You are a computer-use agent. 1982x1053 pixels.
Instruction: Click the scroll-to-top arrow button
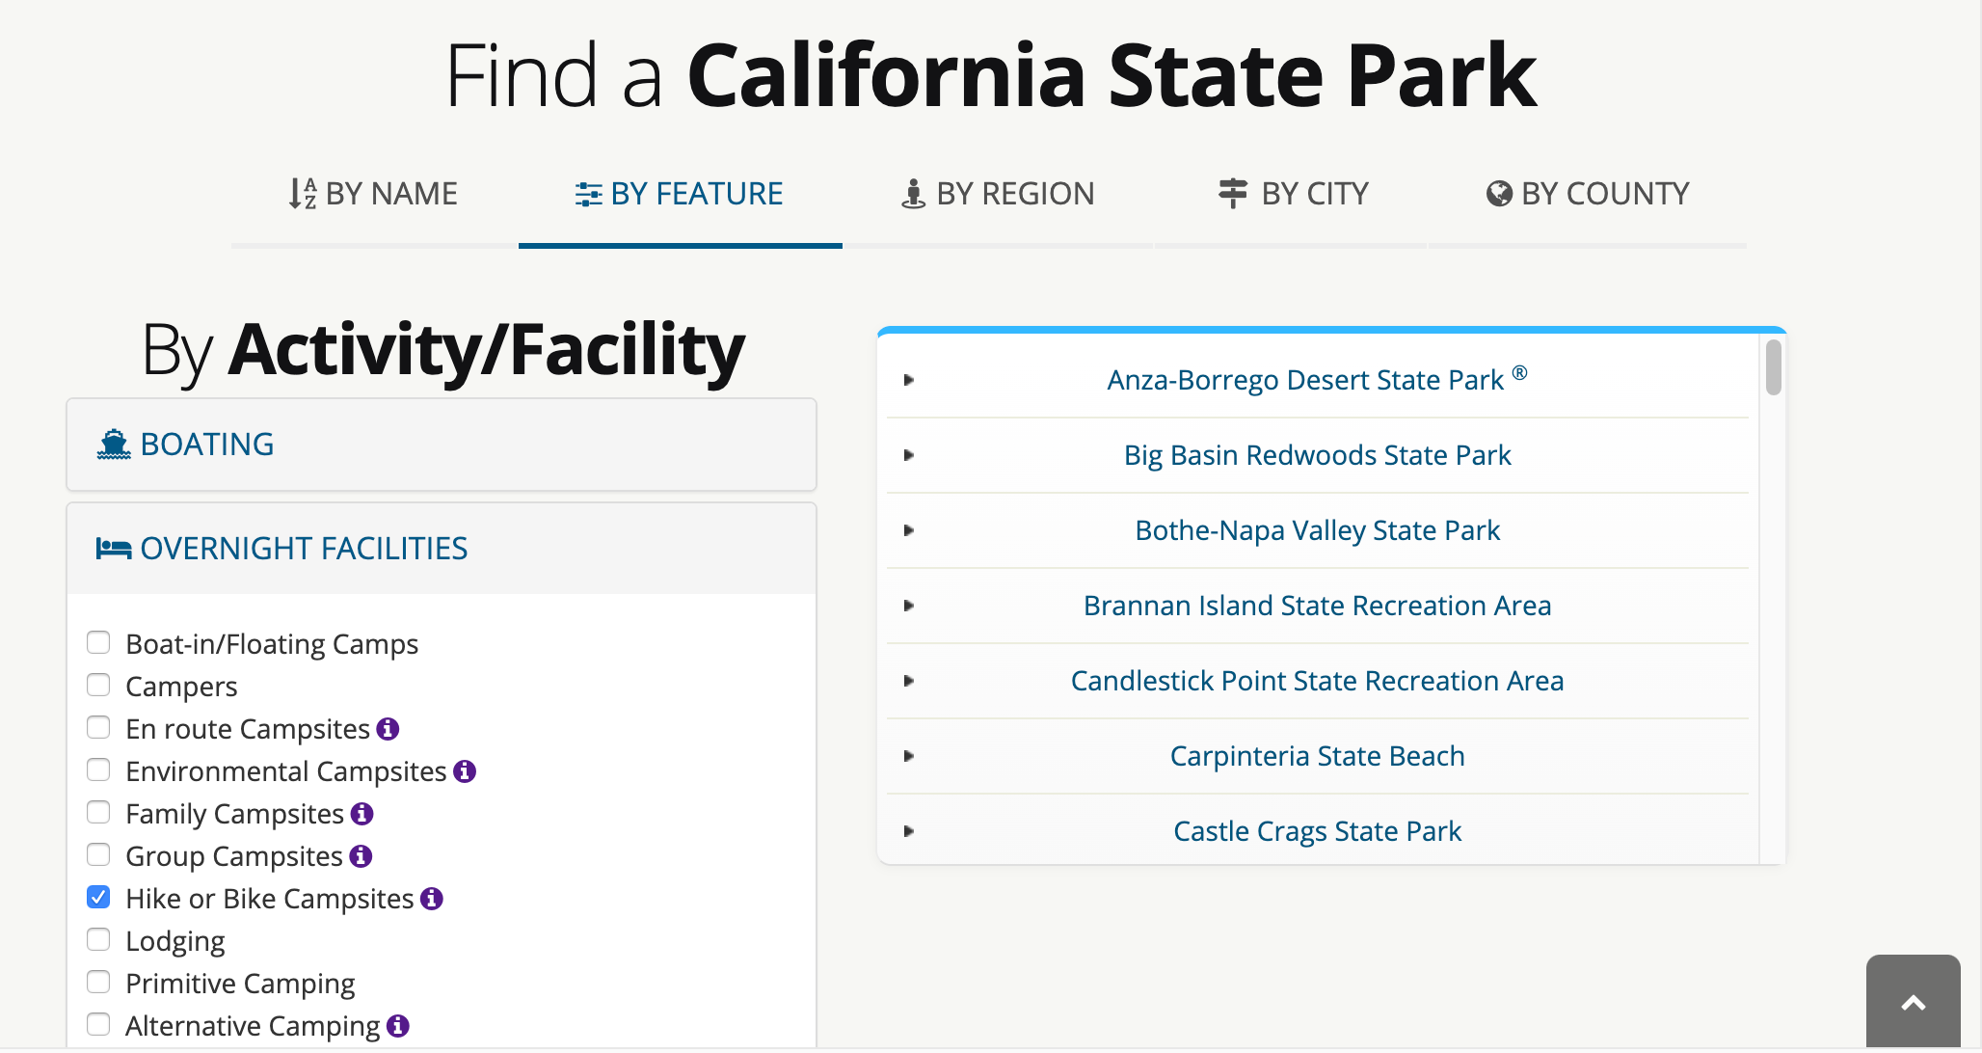tap(1913, 1003)
